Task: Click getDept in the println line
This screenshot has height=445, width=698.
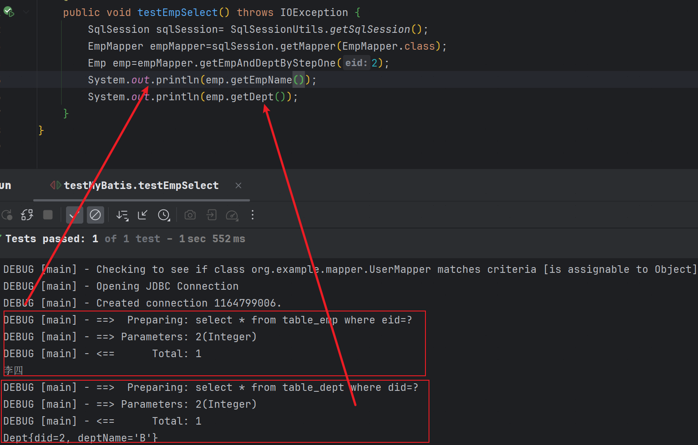Action: coord(252,97)
